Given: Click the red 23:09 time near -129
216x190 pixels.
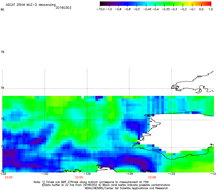Looking at the screenshot, I should pyautogui.click(x=79, y=177).
